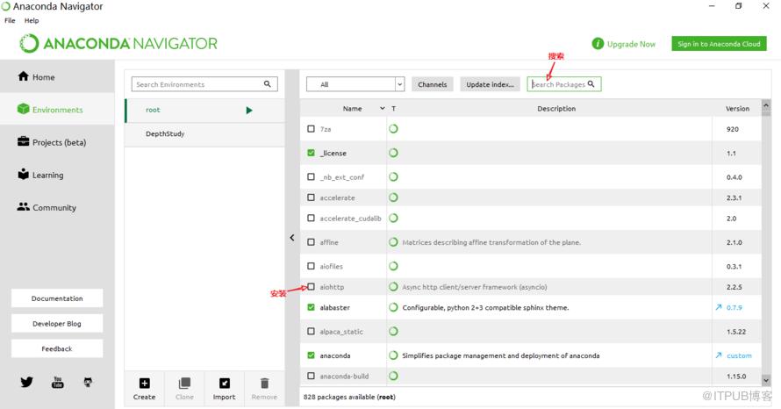This screenshot has height=409, width=781.
Task: Click the type circle icon for affine
Action: [x=393, y=241]
